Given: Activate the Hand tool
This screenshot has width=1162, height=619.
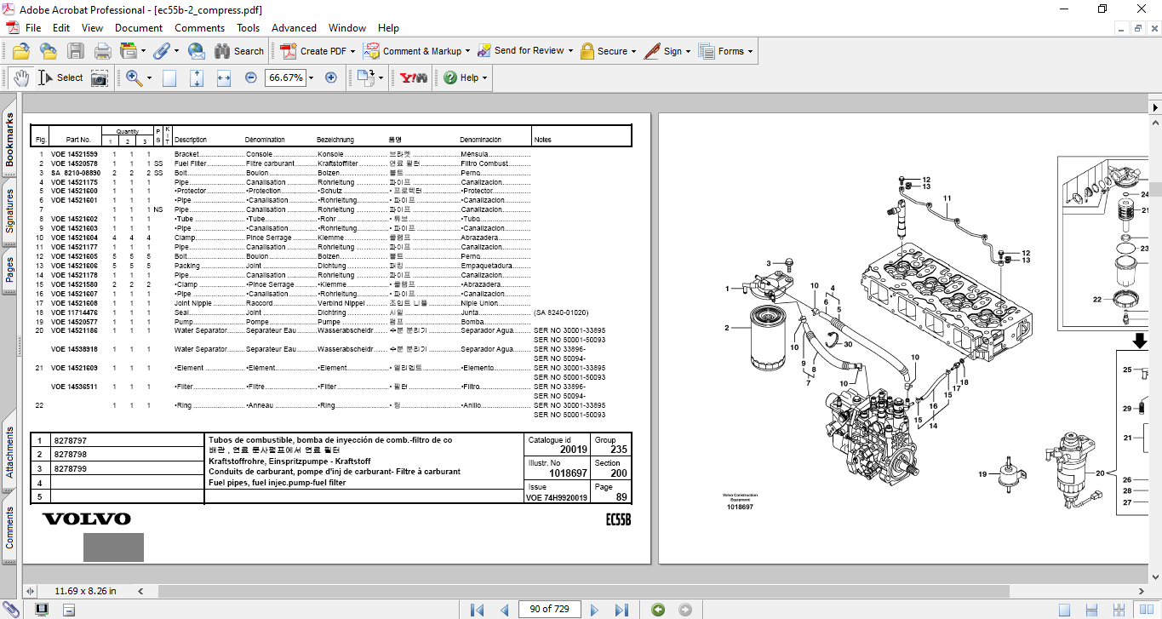Looking at the screenshot, I should coord(21,78).
